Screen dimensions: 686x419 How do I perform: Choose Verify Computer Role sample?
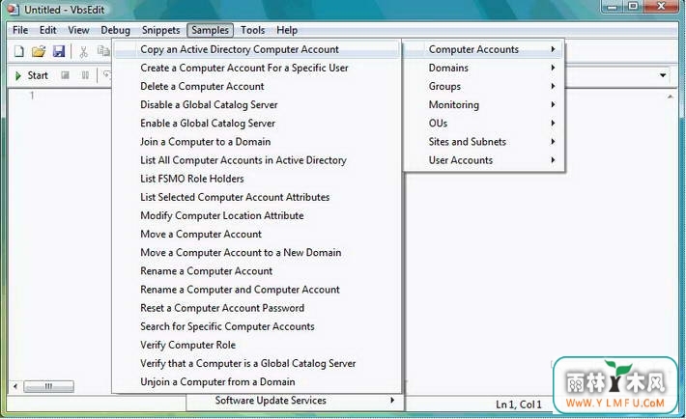(257, 345)
